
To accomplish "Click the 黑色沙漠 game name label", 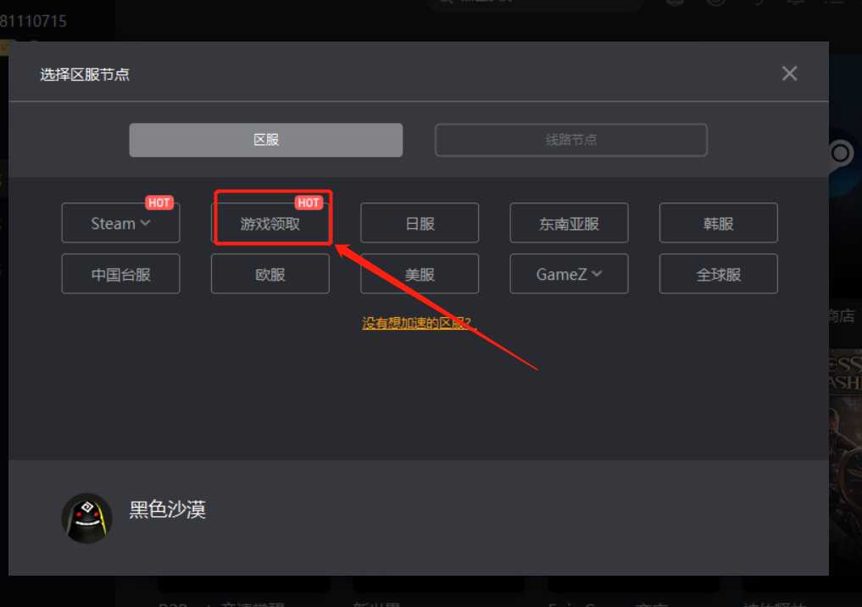I will [167, 510].
